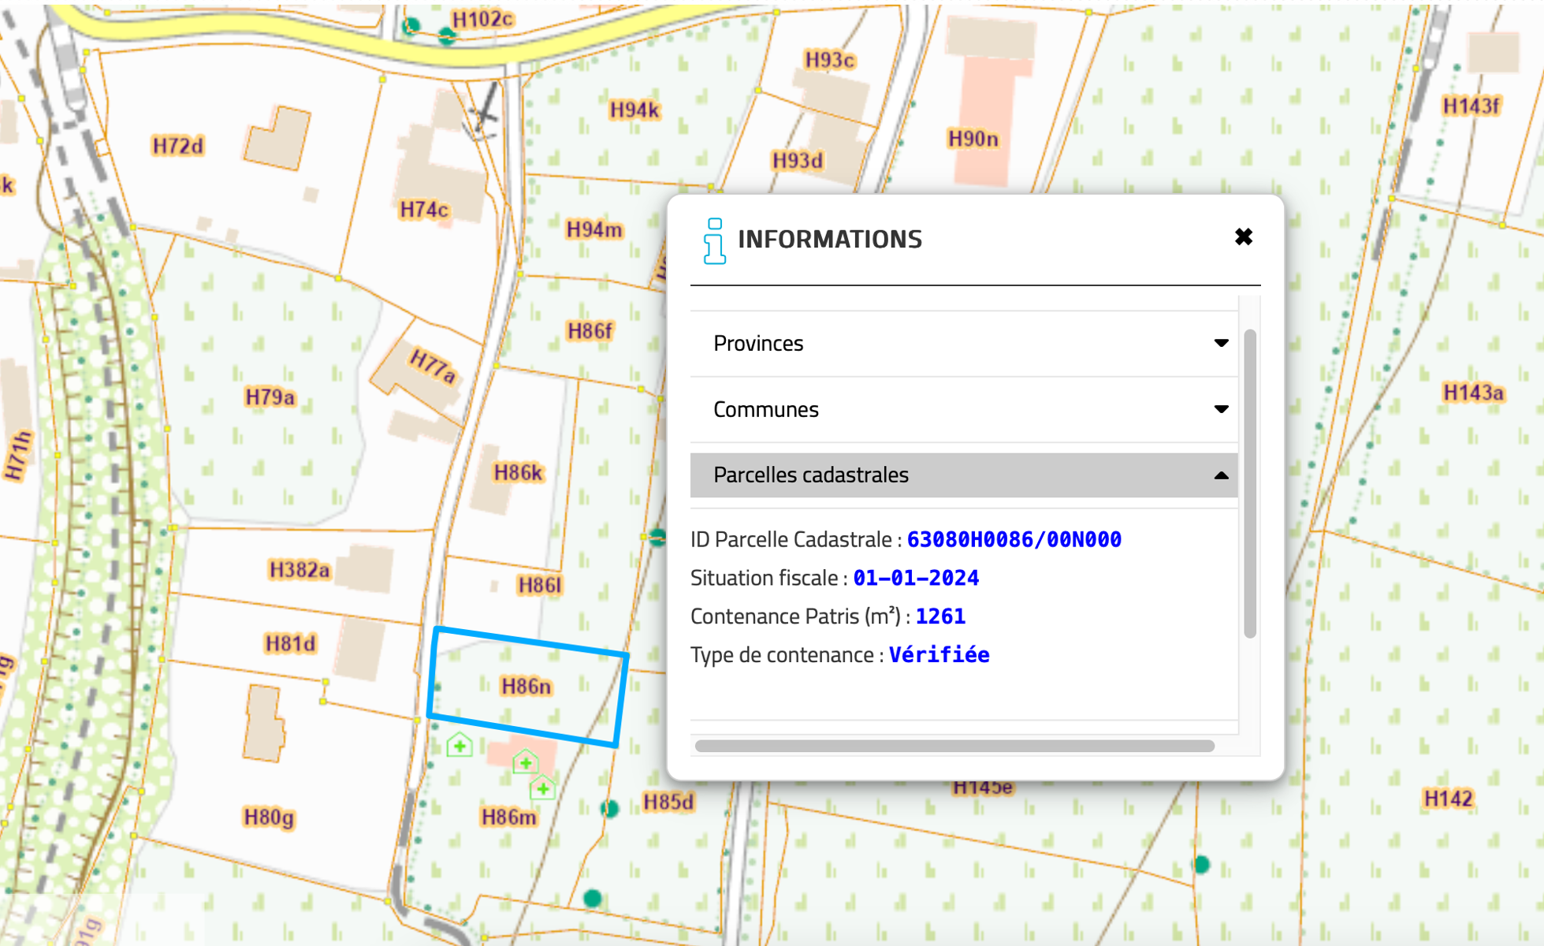
Task: Click the Communes dropdown arrow
Action: (1221, 409)
